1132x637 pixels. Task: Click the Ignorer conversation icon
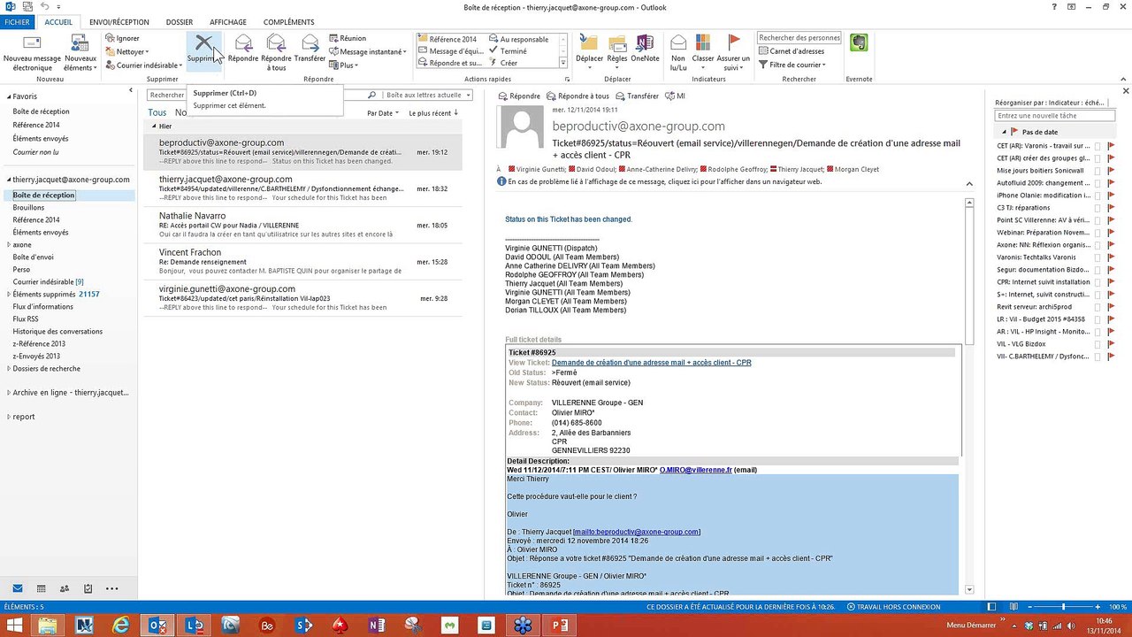[109, 39]
